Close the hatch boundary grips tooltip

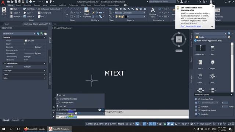[213, 7]
